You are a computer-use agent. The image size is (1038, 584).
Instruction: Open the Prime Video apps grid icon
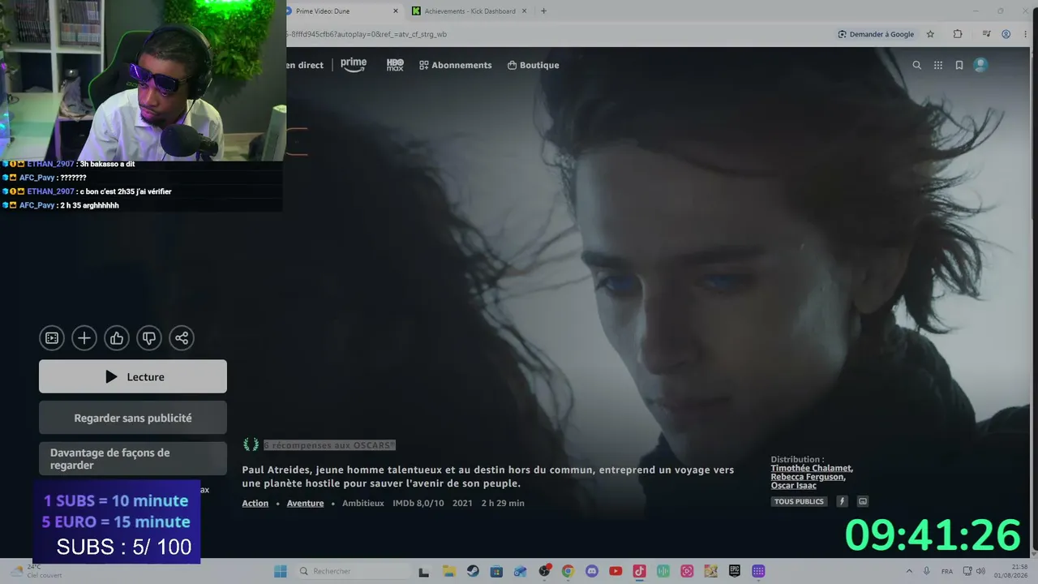(x=938, y=65)
